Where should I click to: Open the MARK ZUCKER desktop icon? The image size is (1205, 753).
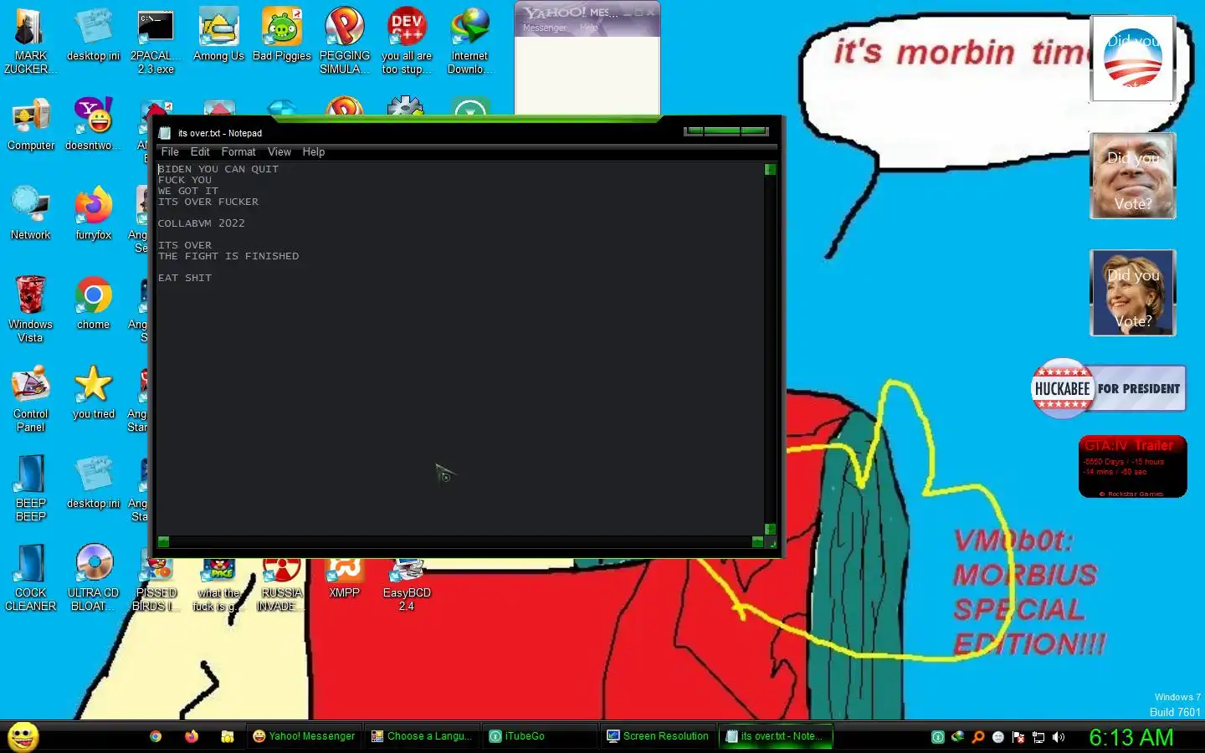[30, 40]
